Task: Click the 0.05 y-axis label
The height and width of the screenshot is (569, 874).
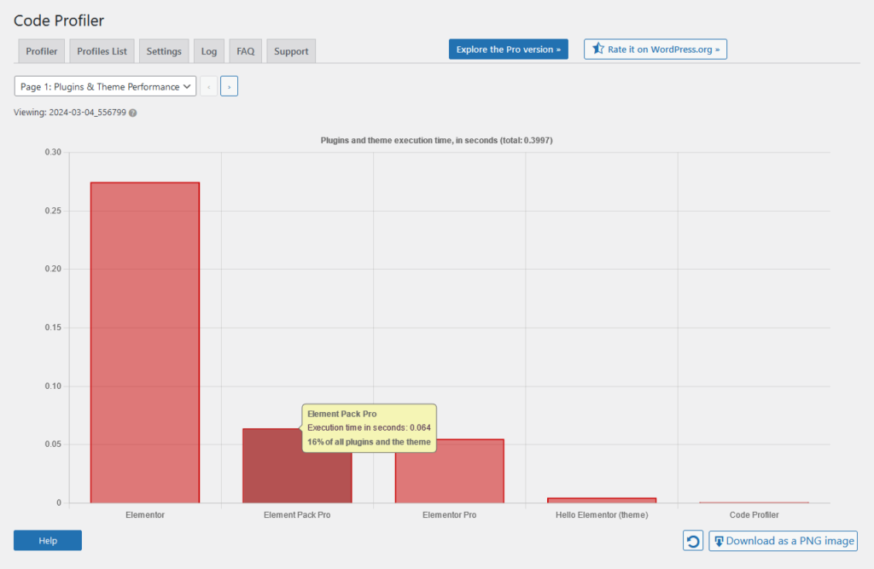Action: coord(53,444)
